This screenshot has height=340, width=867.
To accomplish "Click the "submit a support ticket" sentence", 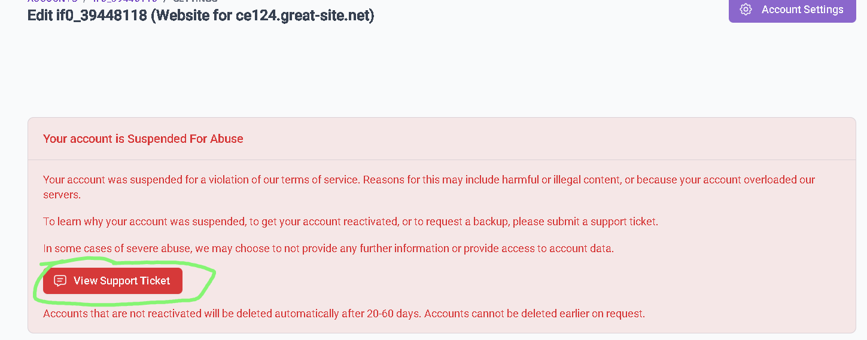I will [x=351, y=222].
